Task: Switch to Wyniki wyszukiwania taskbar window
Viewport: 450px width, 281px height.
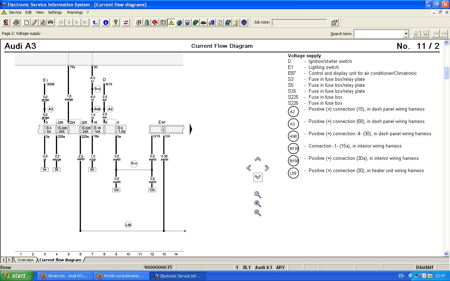Action: coord(121,276)
